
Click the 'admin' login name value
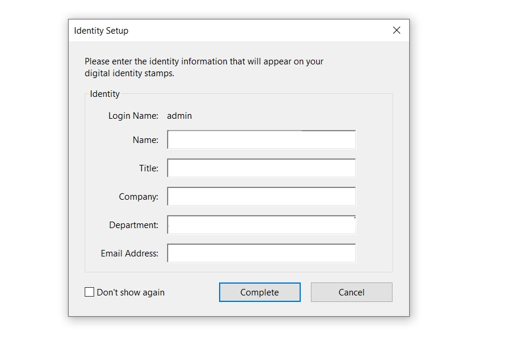click(x=179, y=116)
